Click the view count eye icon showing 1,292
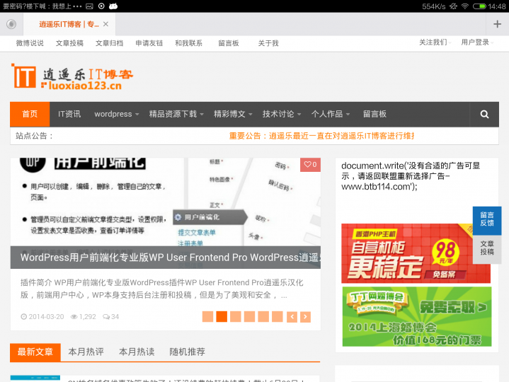The height and width of the screenshot is (382, 509). (74, 317)
